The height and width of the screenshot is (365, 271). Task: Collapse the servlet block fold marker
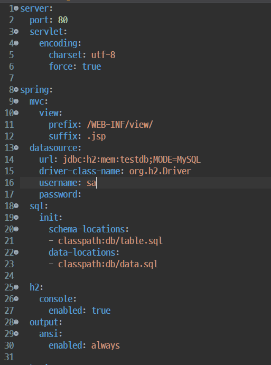coord(16,31)
